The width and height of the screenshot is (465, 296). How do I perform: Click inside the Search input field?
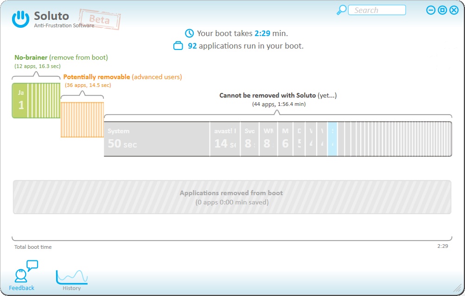click(376, 10)
